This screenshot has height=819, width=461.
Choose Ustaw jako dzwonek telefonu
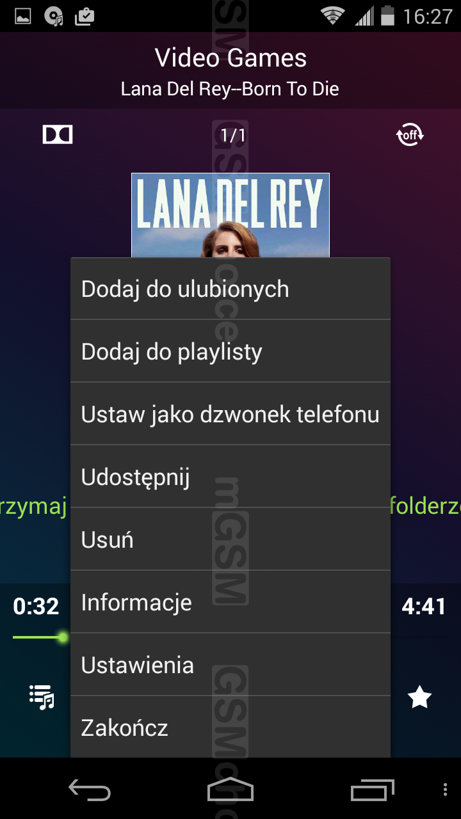[230, 414]
